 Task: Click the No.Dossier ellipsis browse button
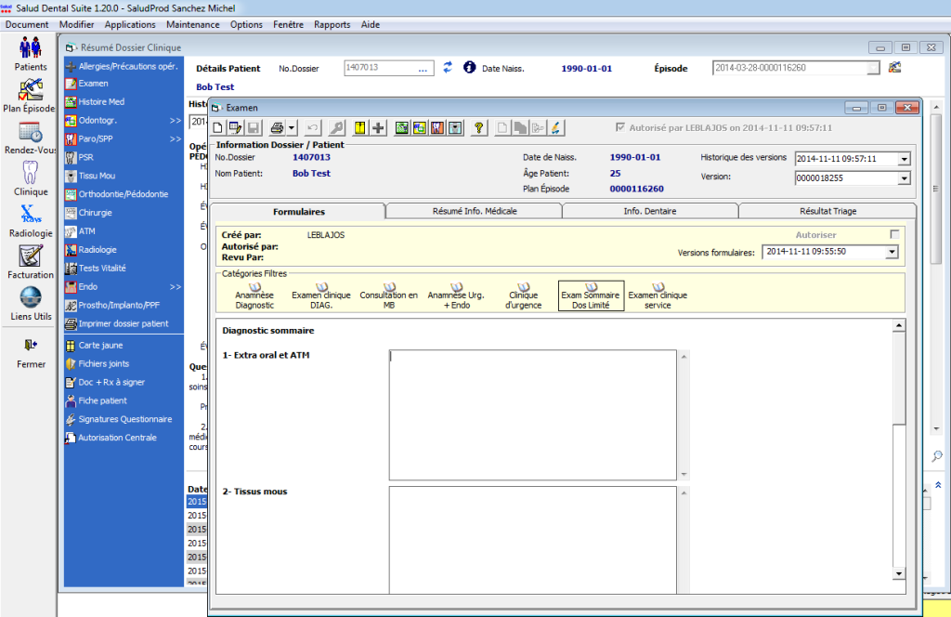click(x=423, y=68)
